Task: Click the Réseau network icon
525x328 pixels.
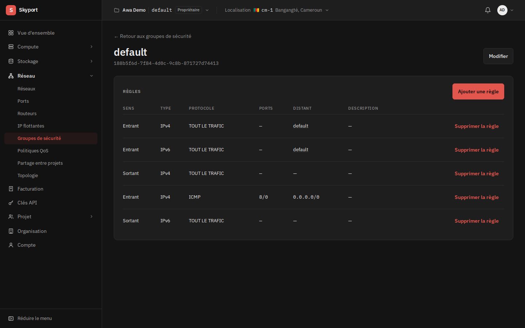Action: [x=11, y=76]
